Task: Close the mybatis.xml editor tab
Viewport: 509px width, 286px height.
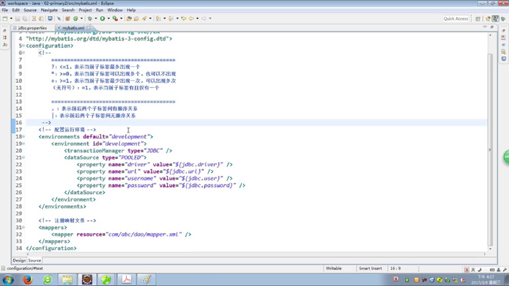Action: click(89, 28)
